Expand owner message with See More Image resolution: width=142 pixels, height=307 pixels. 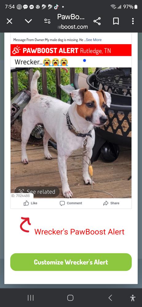coord(94,40)
